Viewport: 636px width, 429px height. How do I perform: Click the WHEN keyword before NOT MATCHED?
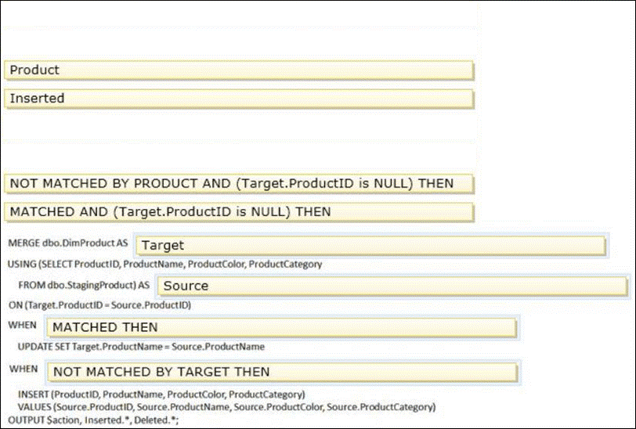pyautogui.click(x=23, y=369)
